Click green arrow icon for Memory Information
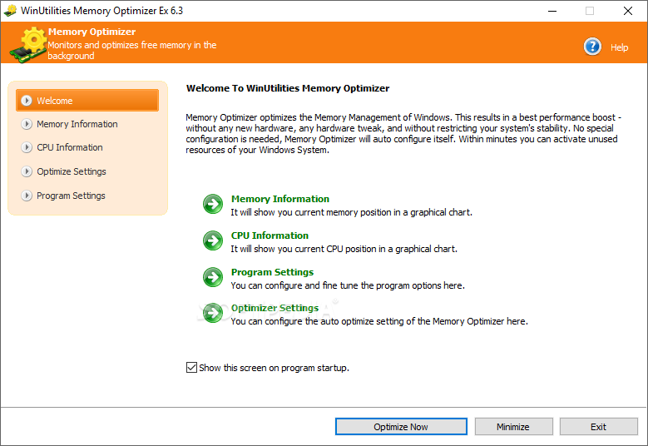 coord(213,204)
